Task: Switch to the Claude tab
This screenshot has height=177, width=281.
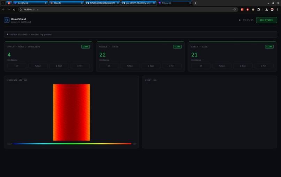Action: point(67,3)
